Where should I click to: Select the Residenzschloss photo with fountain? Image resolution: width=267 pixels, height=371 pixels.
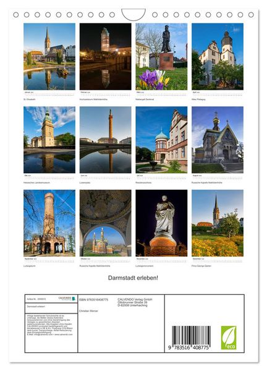[161, 140]
